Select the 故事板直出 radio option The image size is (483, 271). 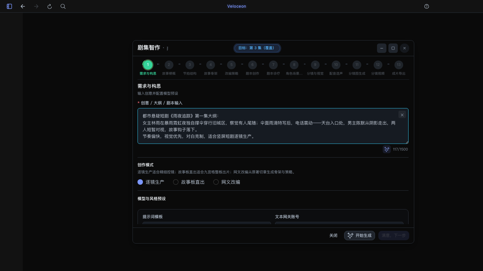pyautogui.click(x=189, y=182)
